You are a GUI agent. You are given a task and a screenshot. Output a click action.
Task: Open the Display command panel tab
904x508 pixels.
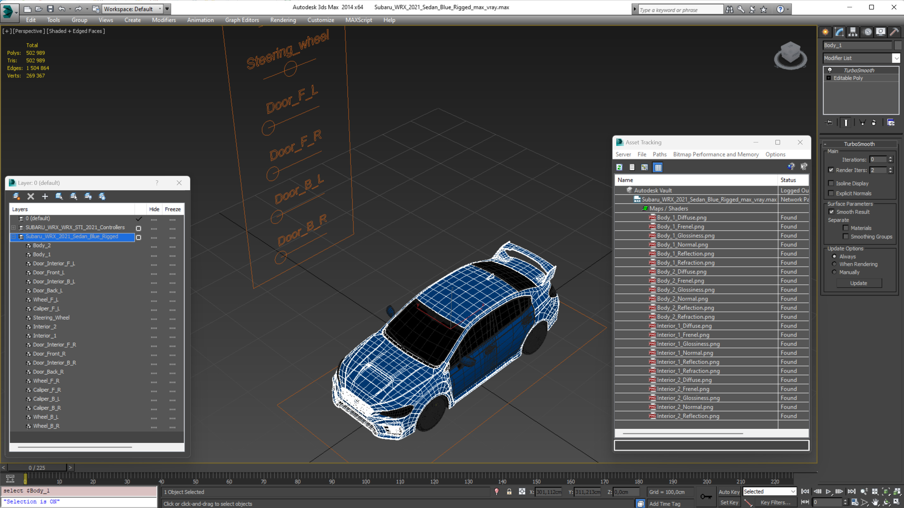coord(881,32)
